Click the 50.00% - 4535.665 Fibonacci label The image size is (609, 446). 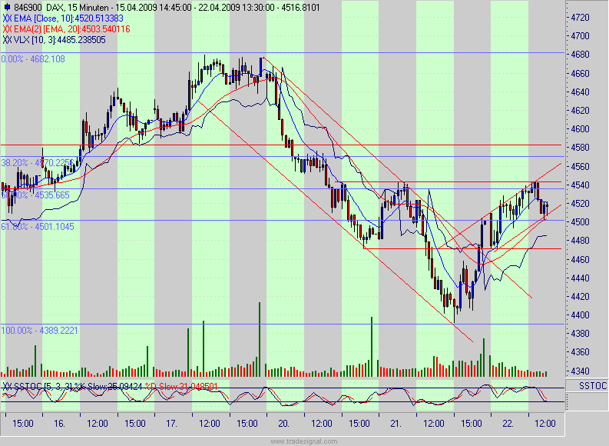[x=35, y=195]
